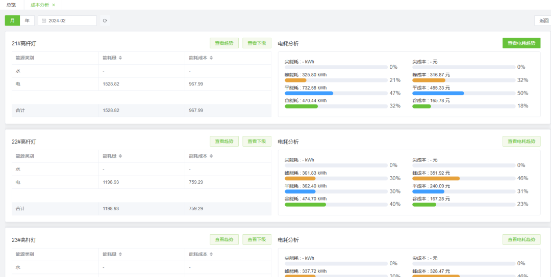Close the 成本分析 tab

[x=54, y=5]
